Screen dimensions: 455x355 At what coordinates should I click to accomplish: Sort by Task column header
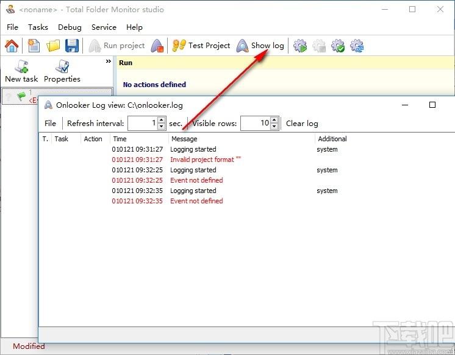[66, 139]
